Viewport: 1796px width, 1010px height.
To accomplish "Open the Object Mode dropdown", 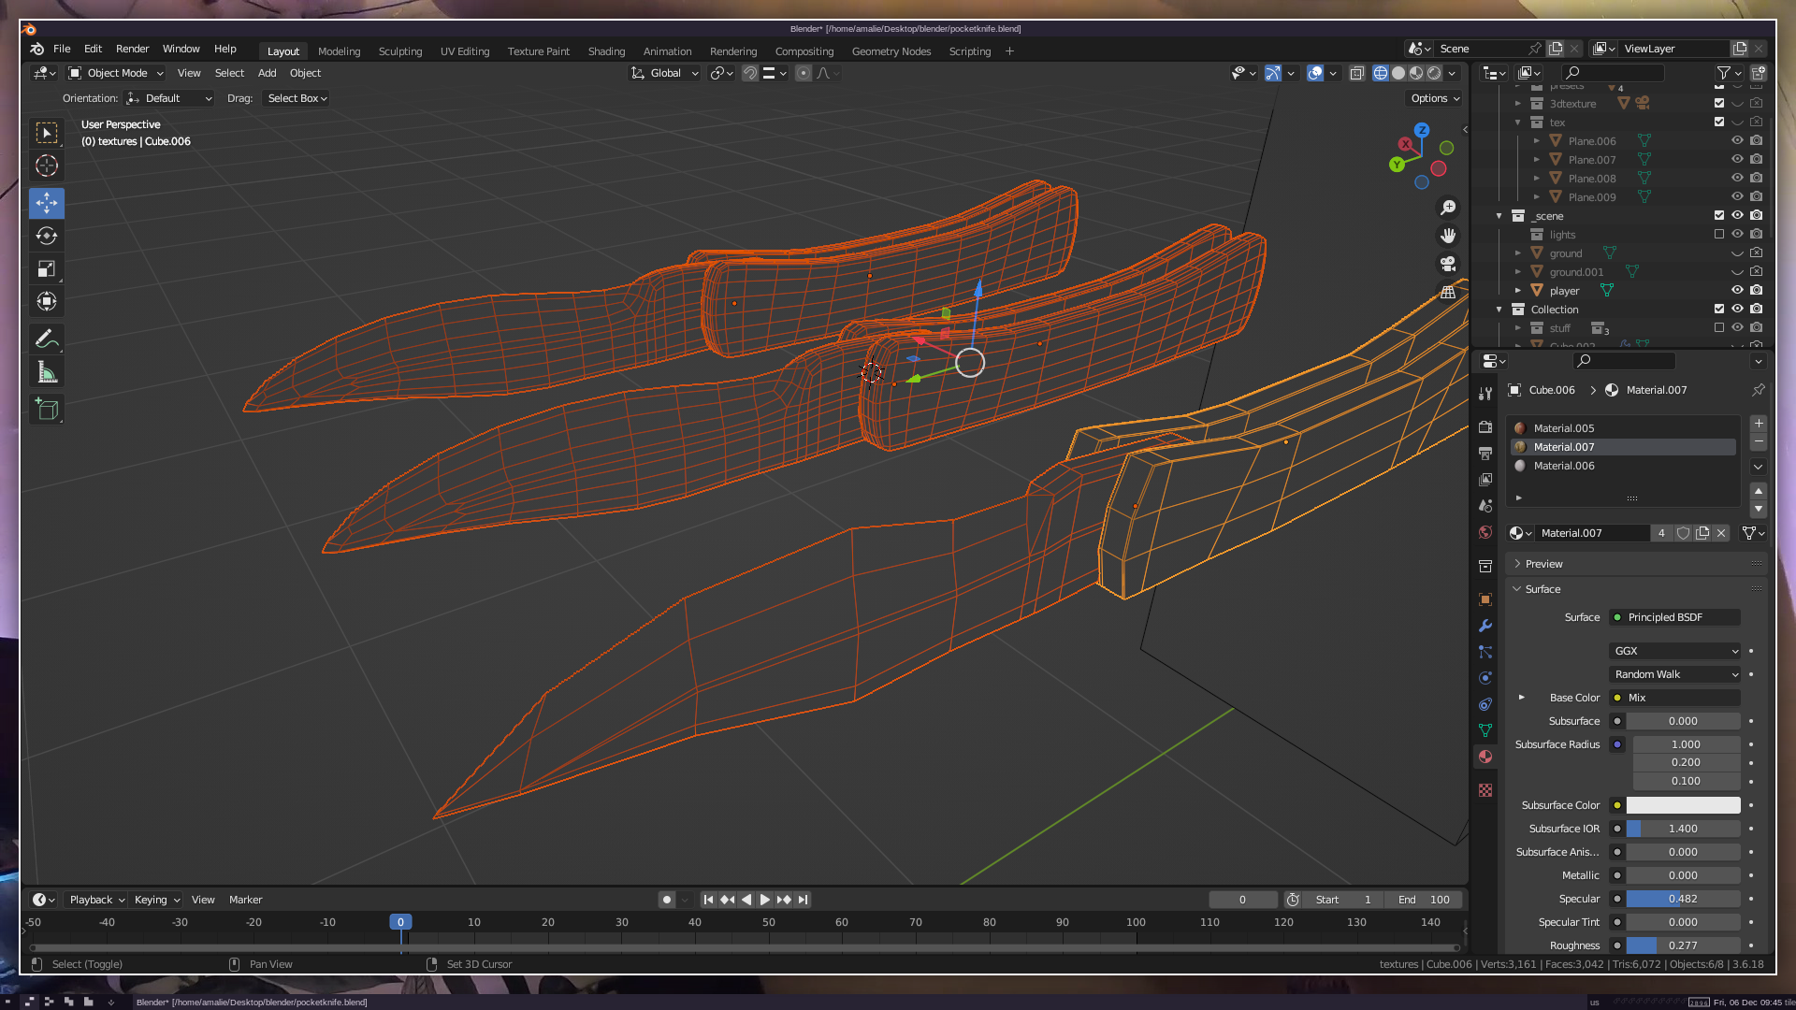I will pos(117,73).
